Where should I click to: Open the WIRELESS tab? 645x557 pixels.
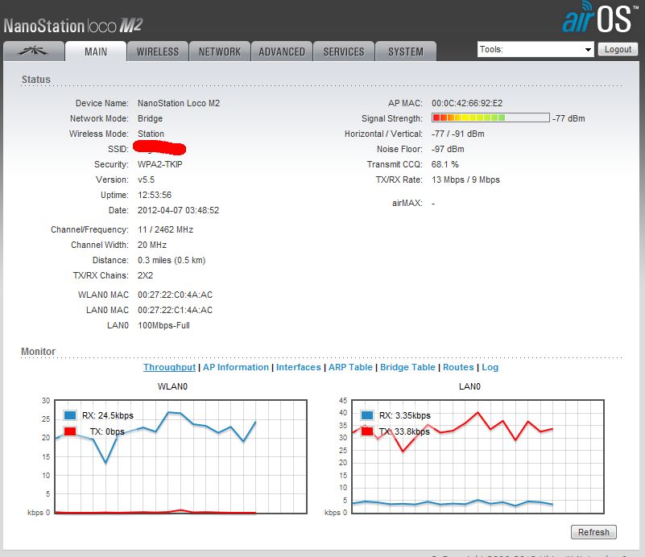point(158,52)
